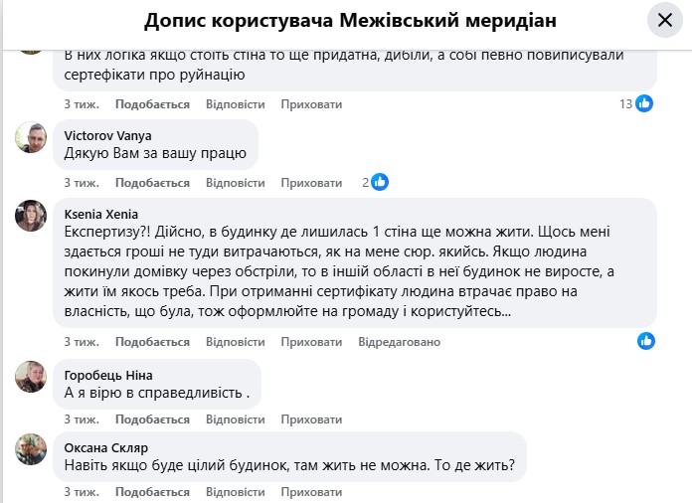
Task: Like Victorov Vanya's comment via Подобається
Action: point(152,183)
